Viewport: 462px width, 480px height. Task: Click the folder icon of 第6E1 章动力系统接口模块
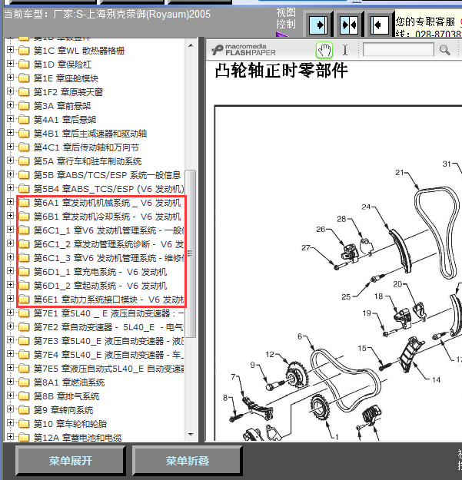[x=24, y=300]
